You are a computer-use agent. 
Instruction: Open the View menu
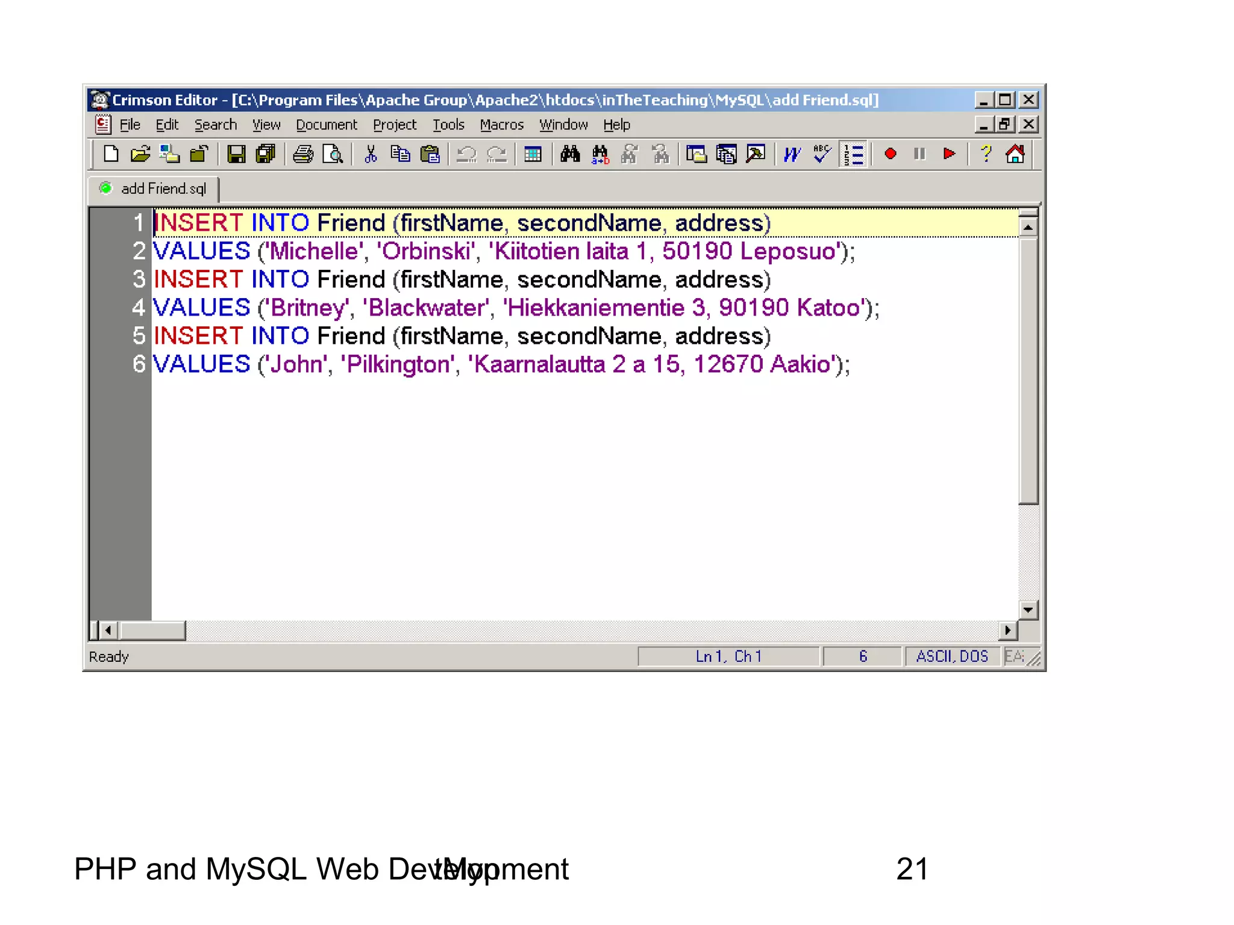point(266,125)
